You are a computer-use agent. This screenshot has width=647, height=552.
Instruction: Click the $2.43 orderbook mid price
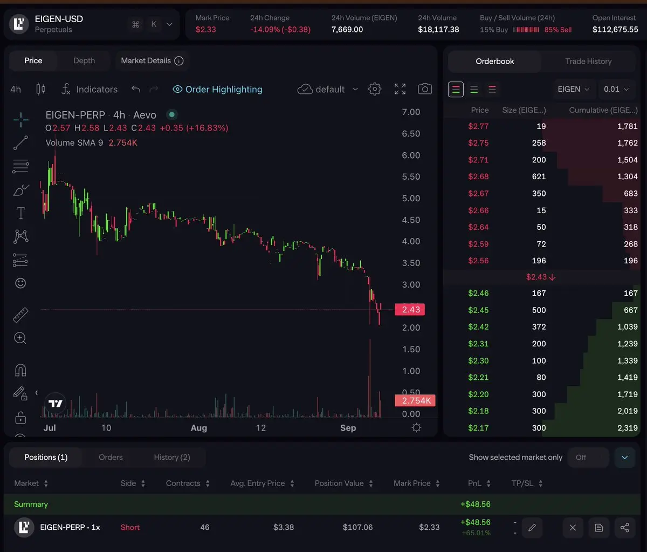click(x=541, y=277)
